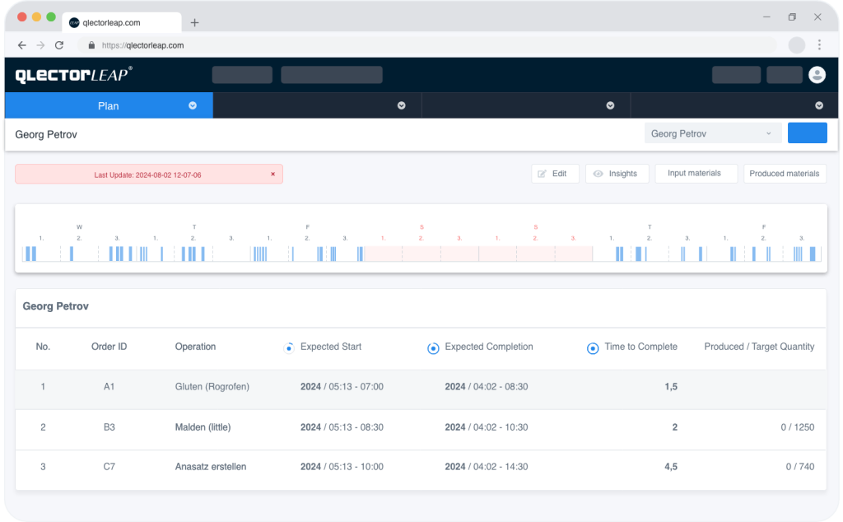The image size is (843, 522).
Task: Click the weekend shaded timeline region
Action: coord(478,254)
